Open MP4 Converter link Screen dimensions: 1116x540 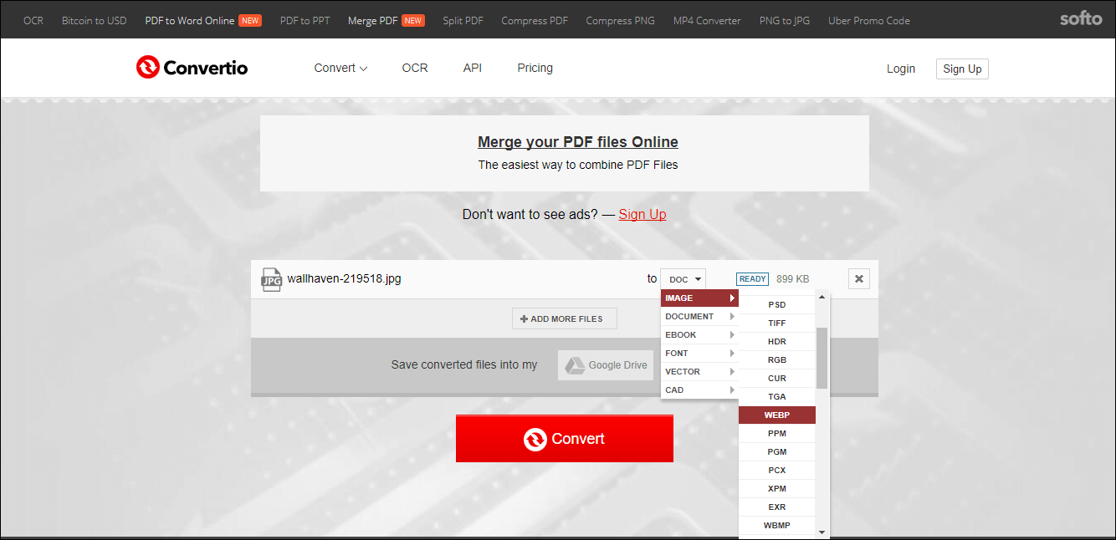pos(707,20)
